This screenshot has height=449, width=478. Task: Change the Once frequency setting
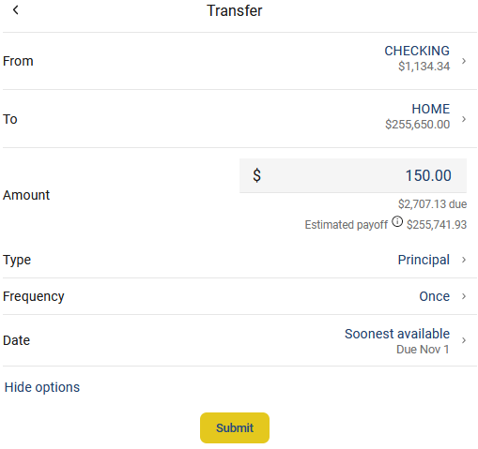click(435, 296)
